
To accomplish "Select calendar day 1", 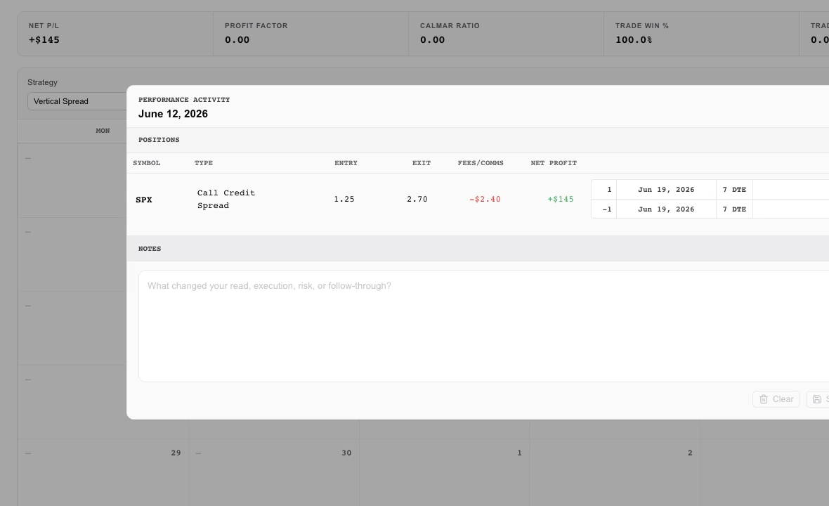I will pyautogui.click(x=519, y=453).
